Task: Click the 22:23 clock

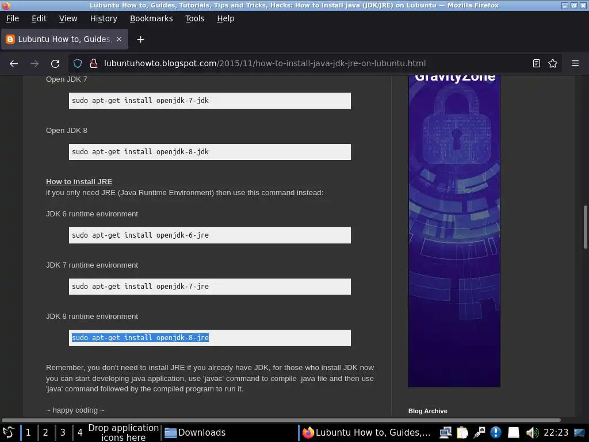Action: tap(556, 433)
